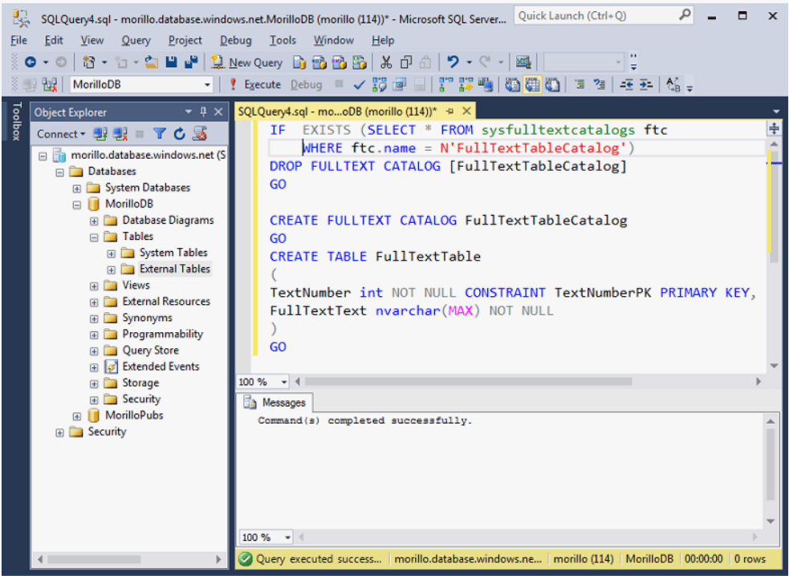Click the Uncomment Selected Lines icon
Image resolution: width=789 pixels, height=576 pixels.
(x=599, y=84)
